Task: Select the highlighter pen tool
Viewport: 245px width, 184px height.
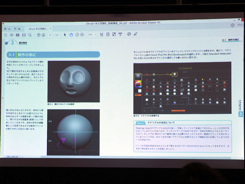Action: 136,34
